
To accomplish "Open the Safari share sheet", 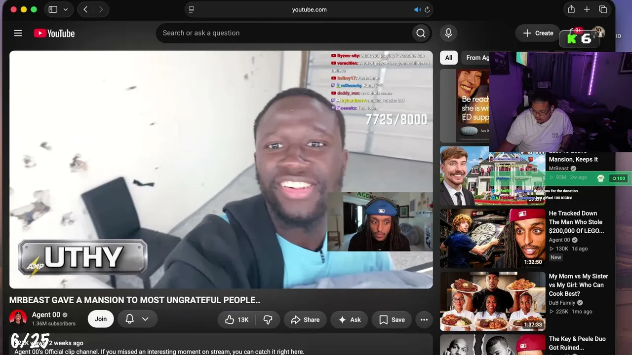I will (571, 9).
